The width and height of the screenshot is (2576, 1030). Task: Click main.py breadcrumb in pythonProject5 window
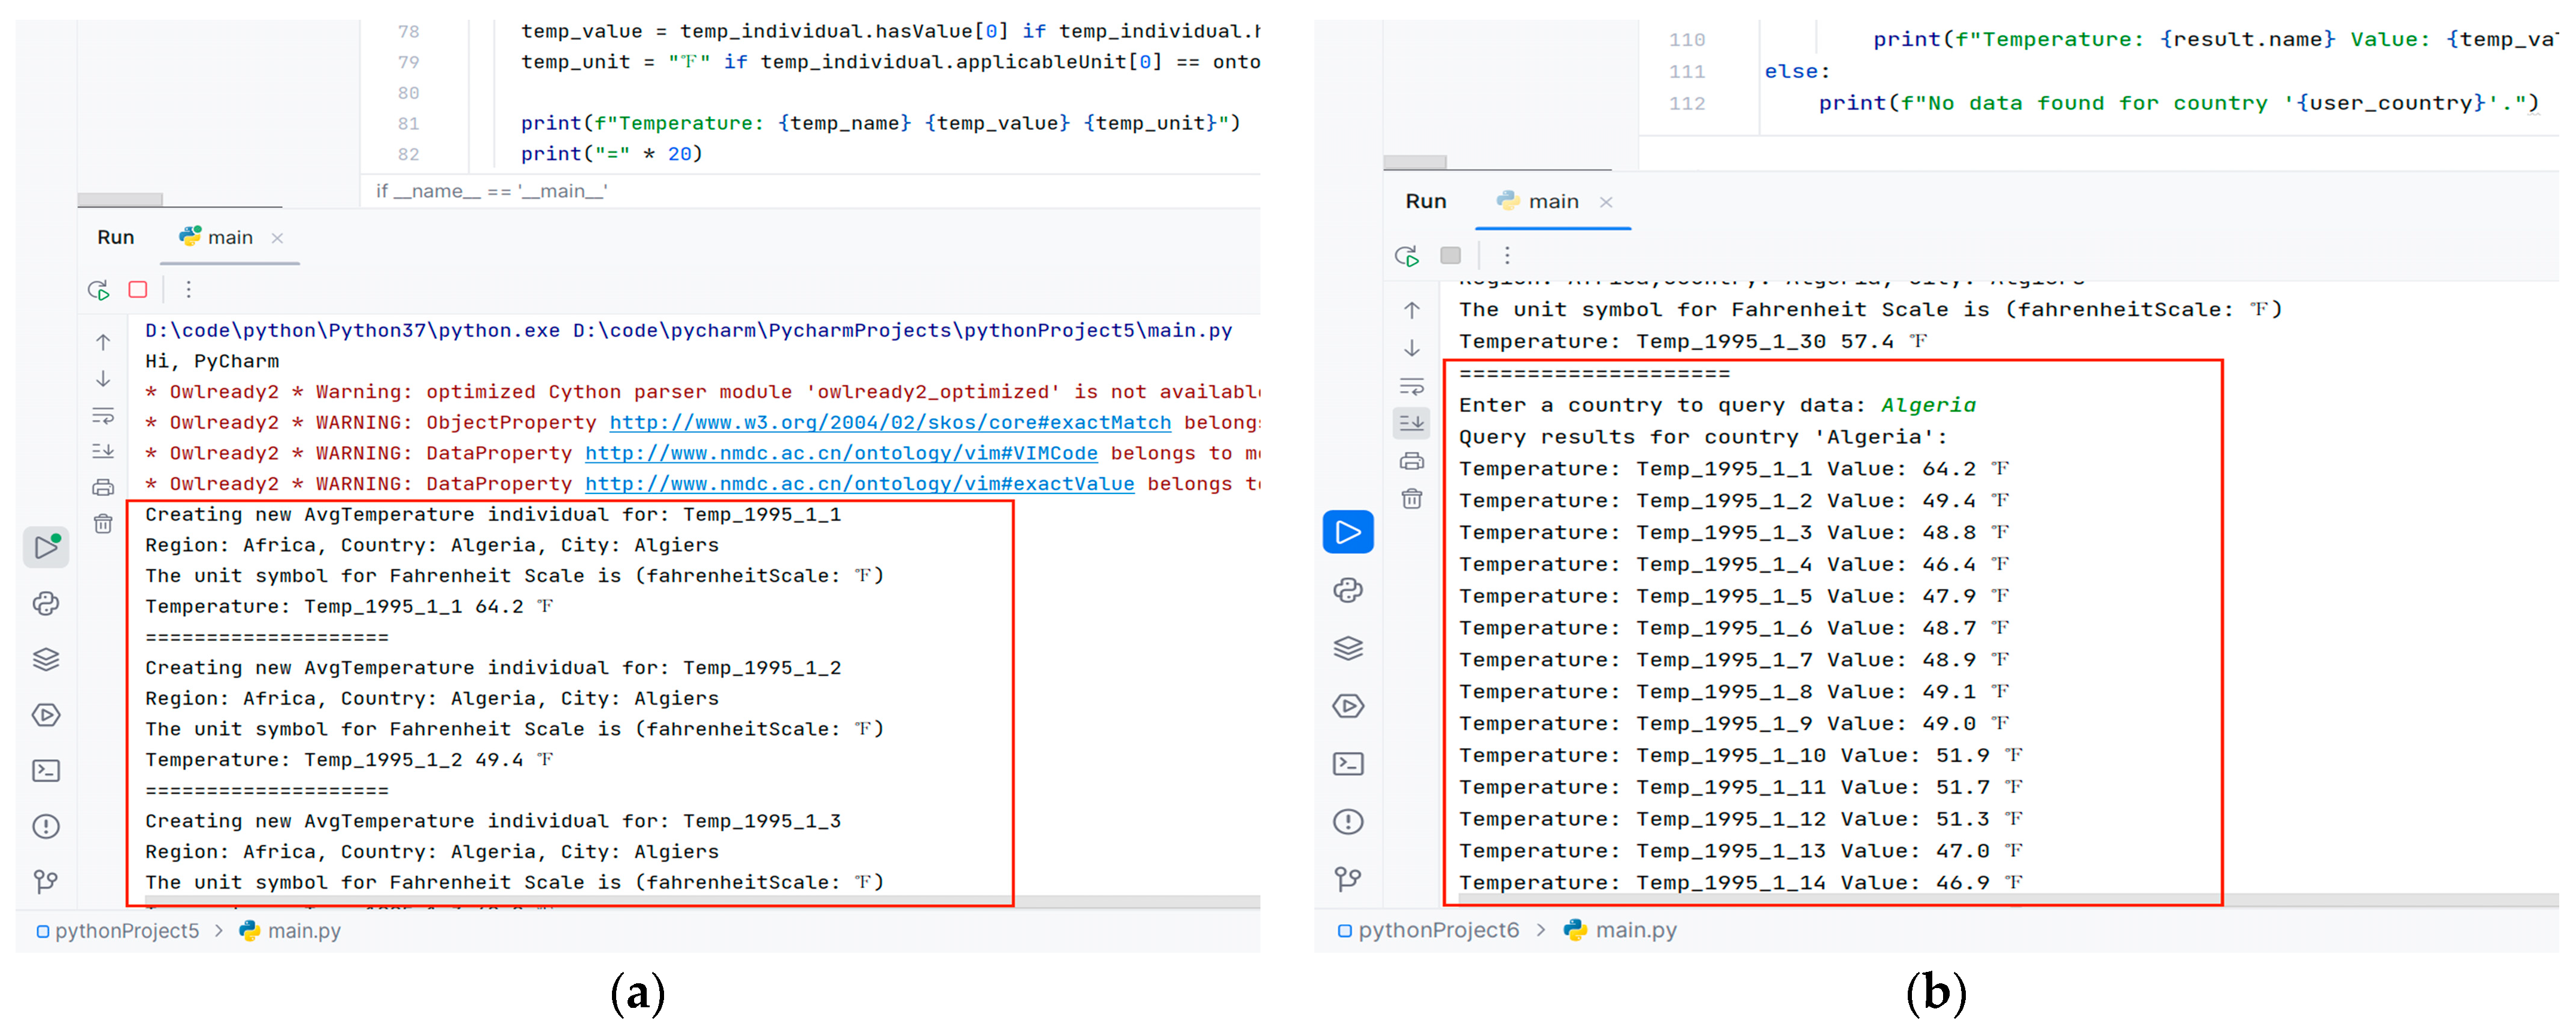[291, 931]
